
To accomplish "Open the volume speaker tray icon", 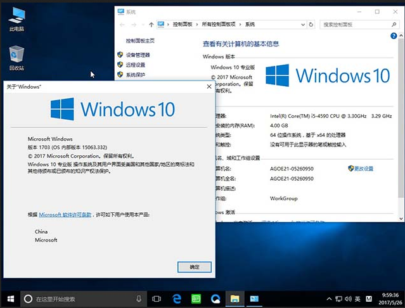I will coord(348,299).
